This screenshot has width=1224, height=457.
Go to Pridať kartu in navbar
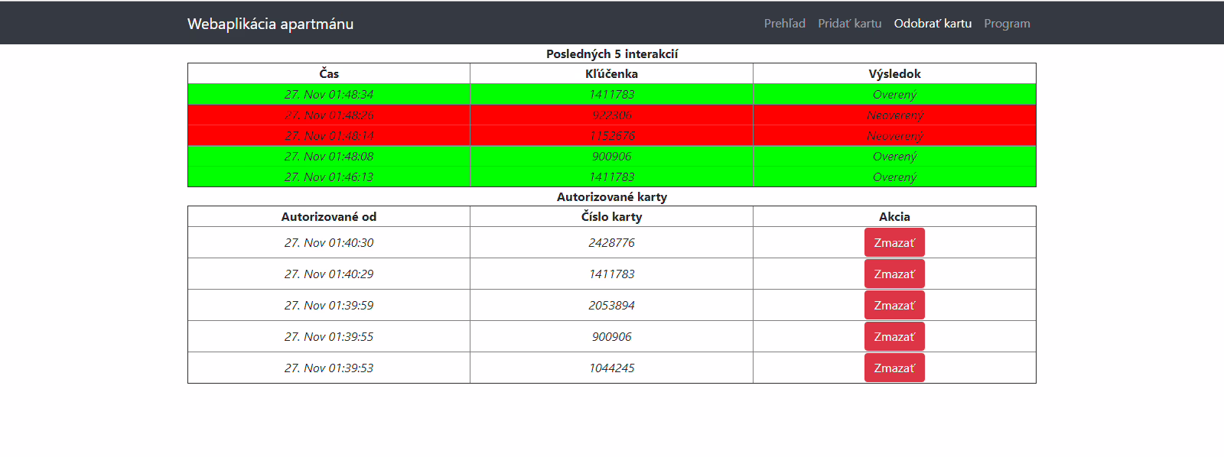click(x=849, y=24)
